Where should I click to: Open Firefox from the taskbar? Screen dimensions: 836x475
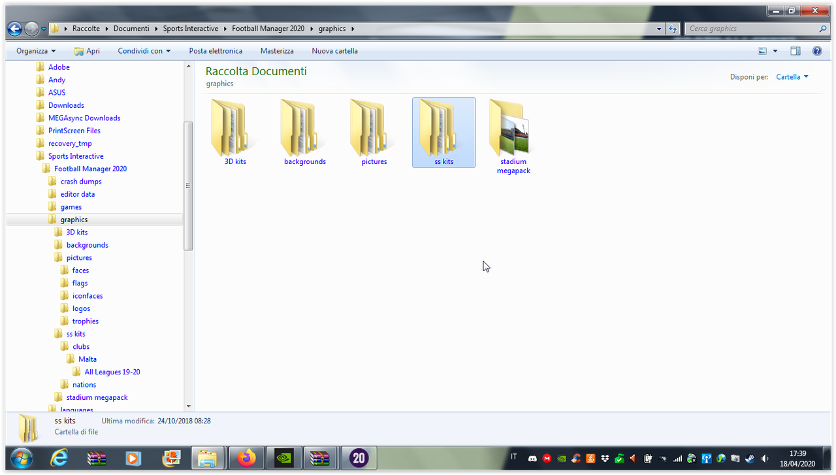(247, 459)
